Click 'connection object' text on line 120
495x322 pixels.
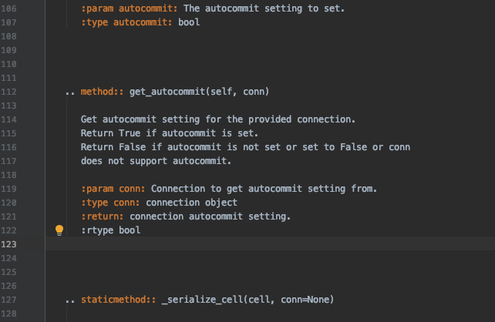pos(191,203)
